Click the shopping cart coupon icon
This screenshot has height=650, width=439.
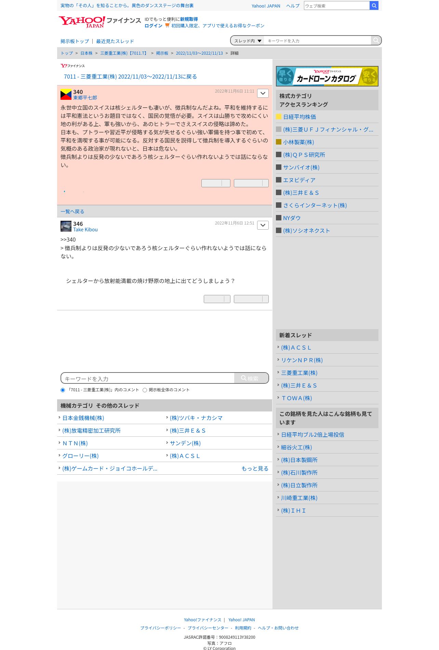(167, 25)
